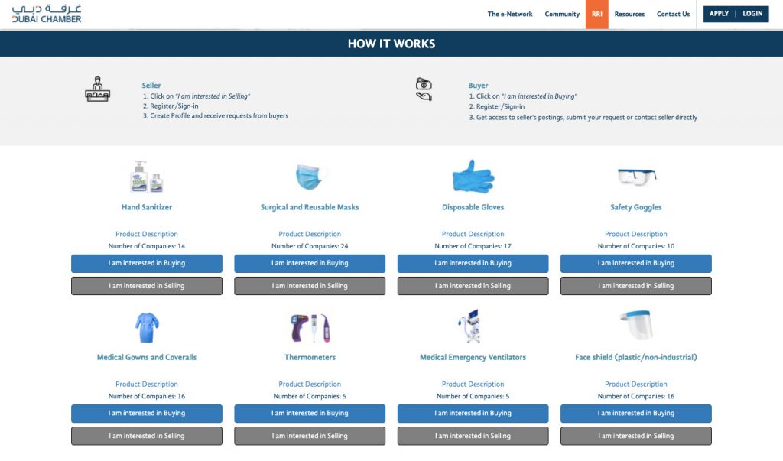Click the face shield product image
The height and width of the screenshot is (461, 783).
637,325
